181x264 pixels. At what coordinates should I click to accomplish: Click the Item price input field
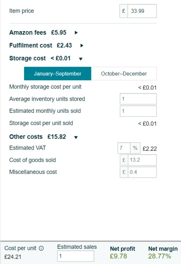(142, 11)
